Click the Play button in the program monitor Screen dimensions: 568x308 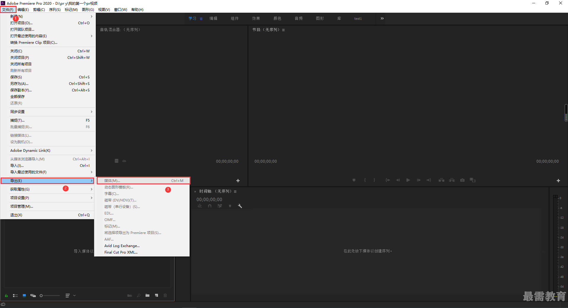[x=408, y=180]
